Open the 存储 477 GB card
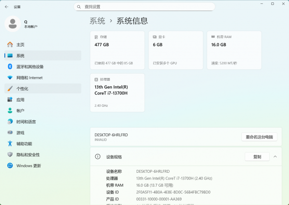The image size is (289, 205). (118, 50)
